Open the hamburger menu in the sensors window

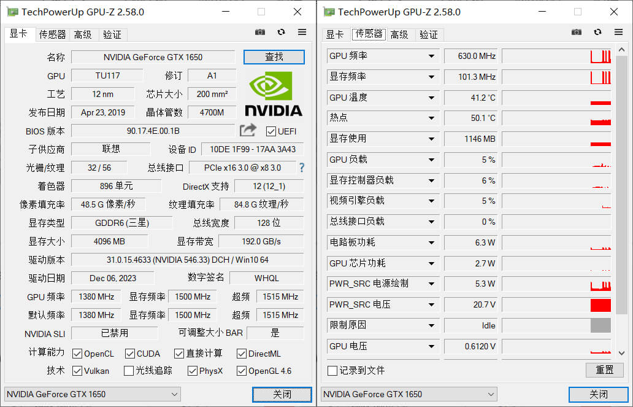tap(618, 32)
